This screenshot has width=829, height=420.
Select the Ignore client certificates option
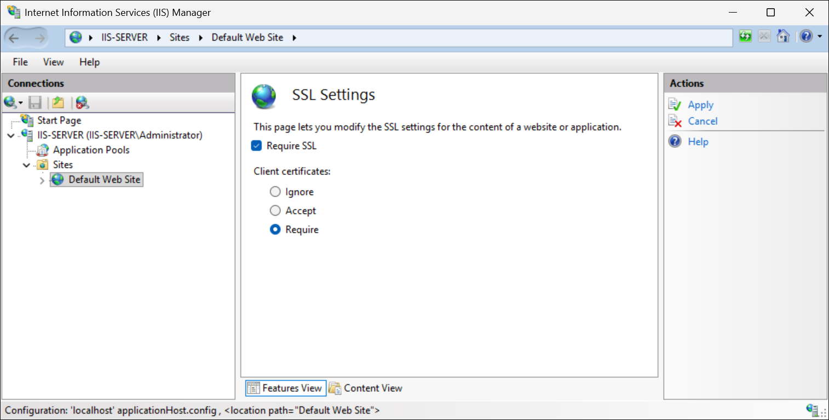(275, 192)
